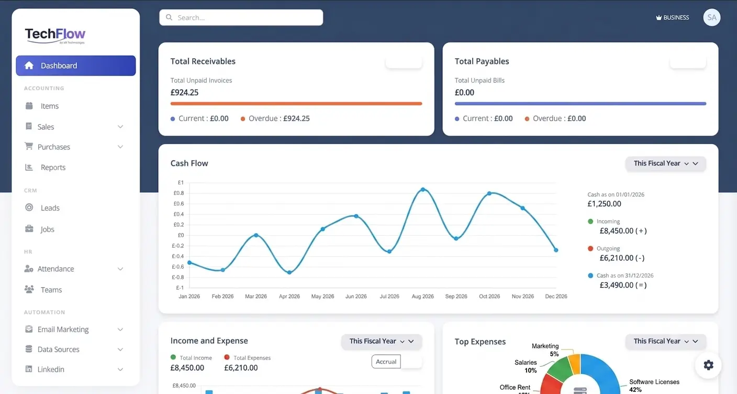Click the Linkedin logo icon

[x=29, y=369]
